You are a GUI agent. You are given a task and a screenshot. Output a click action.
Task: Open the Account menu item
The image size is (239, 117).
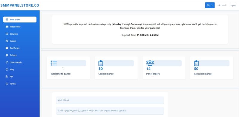tap(222, 5)
